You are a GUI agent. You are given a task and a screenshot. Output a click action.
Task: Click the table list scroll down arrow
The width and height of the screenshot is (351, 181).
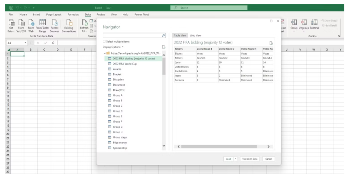pyautogui.click(x=164, y=146)
